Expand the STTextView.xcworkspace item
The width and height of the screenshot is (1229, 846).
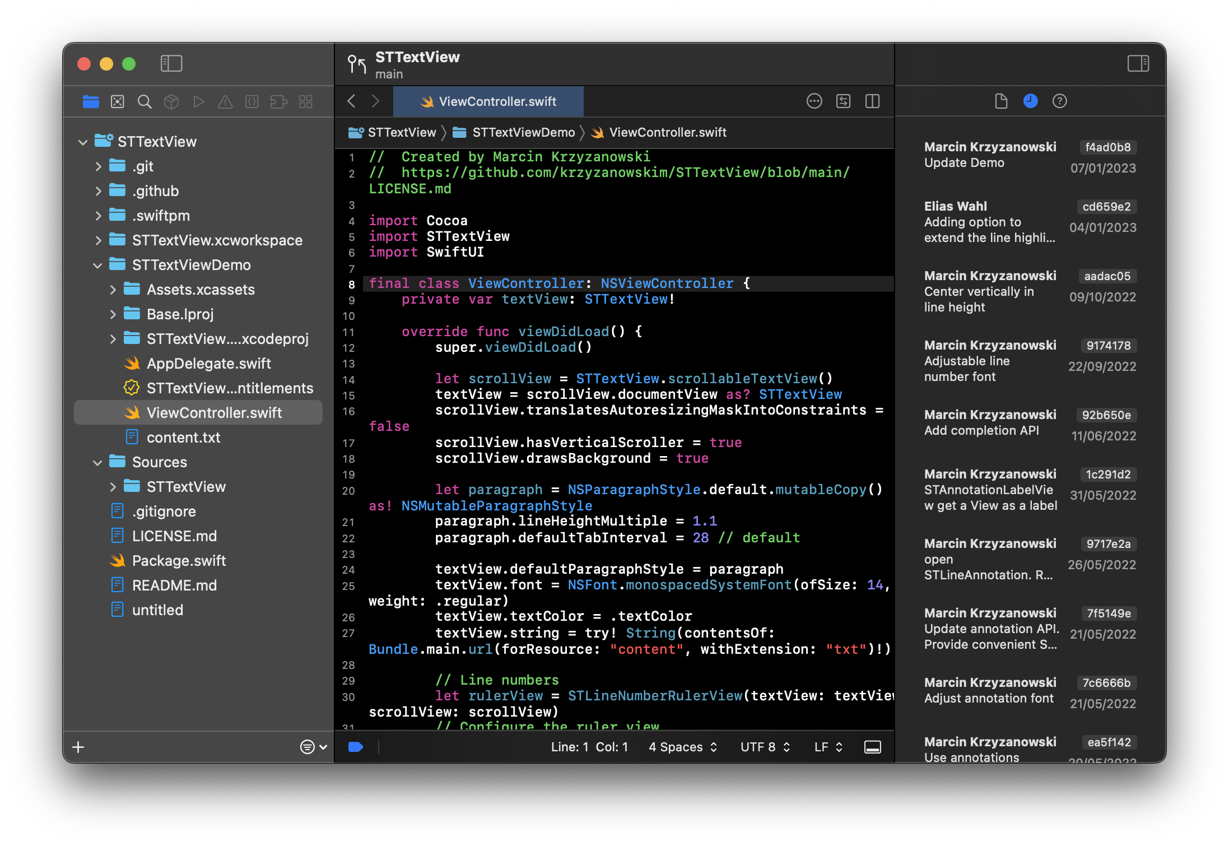coord(99,240)
